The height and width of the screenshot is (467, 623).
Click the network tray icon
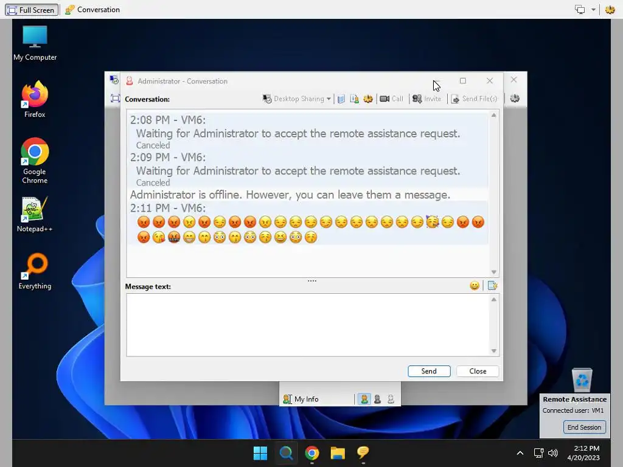click(539, 452)
